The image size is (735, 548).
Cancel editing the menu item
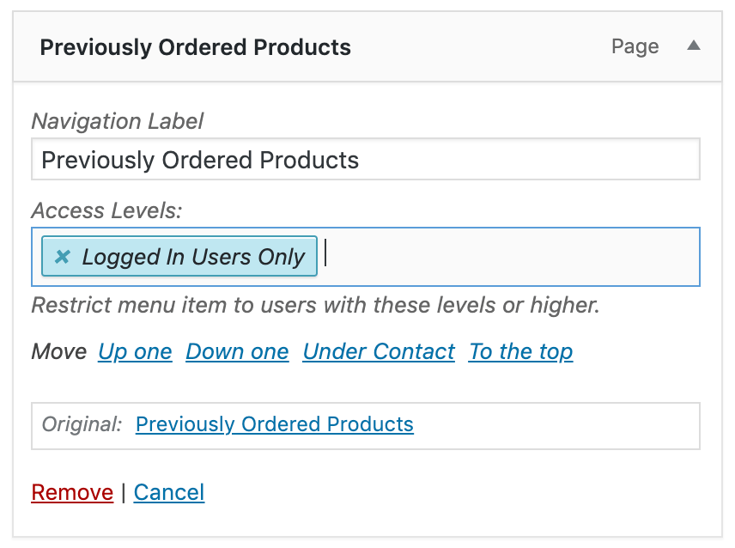coord(169,492)
